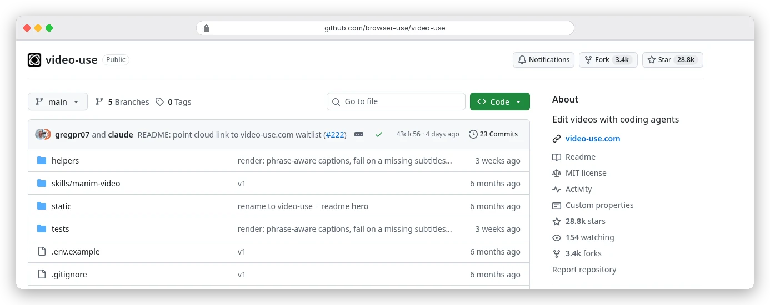Expand commit message ellipsis button
The height and width of the screenshot is (305, 770).
pos(359,134)
